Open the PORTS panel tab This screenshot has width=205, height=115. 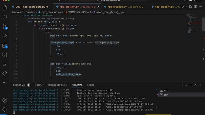91,85
